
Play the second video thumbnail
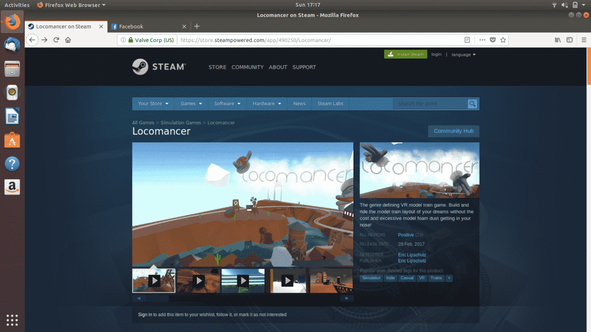(x=199, y=280)
